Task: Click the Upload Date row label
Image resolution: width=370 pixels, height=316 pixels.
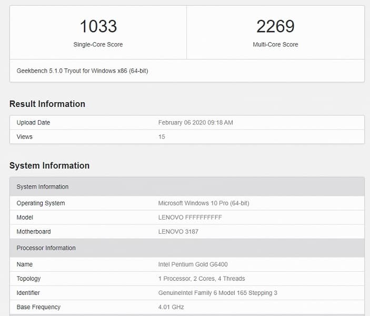Action: point(33,123)
